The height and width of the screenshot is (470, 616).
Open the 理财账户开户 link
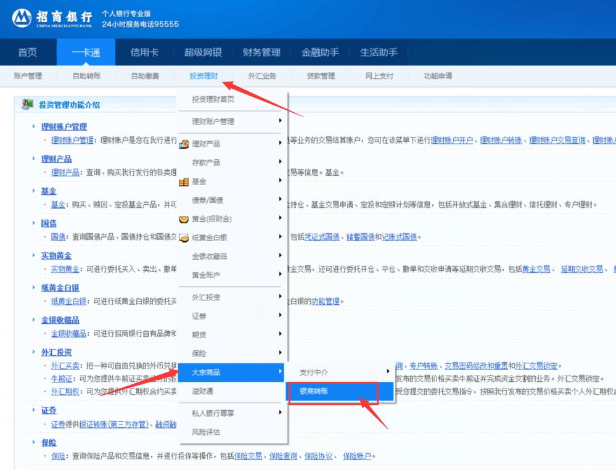click(x=452, y=140)
